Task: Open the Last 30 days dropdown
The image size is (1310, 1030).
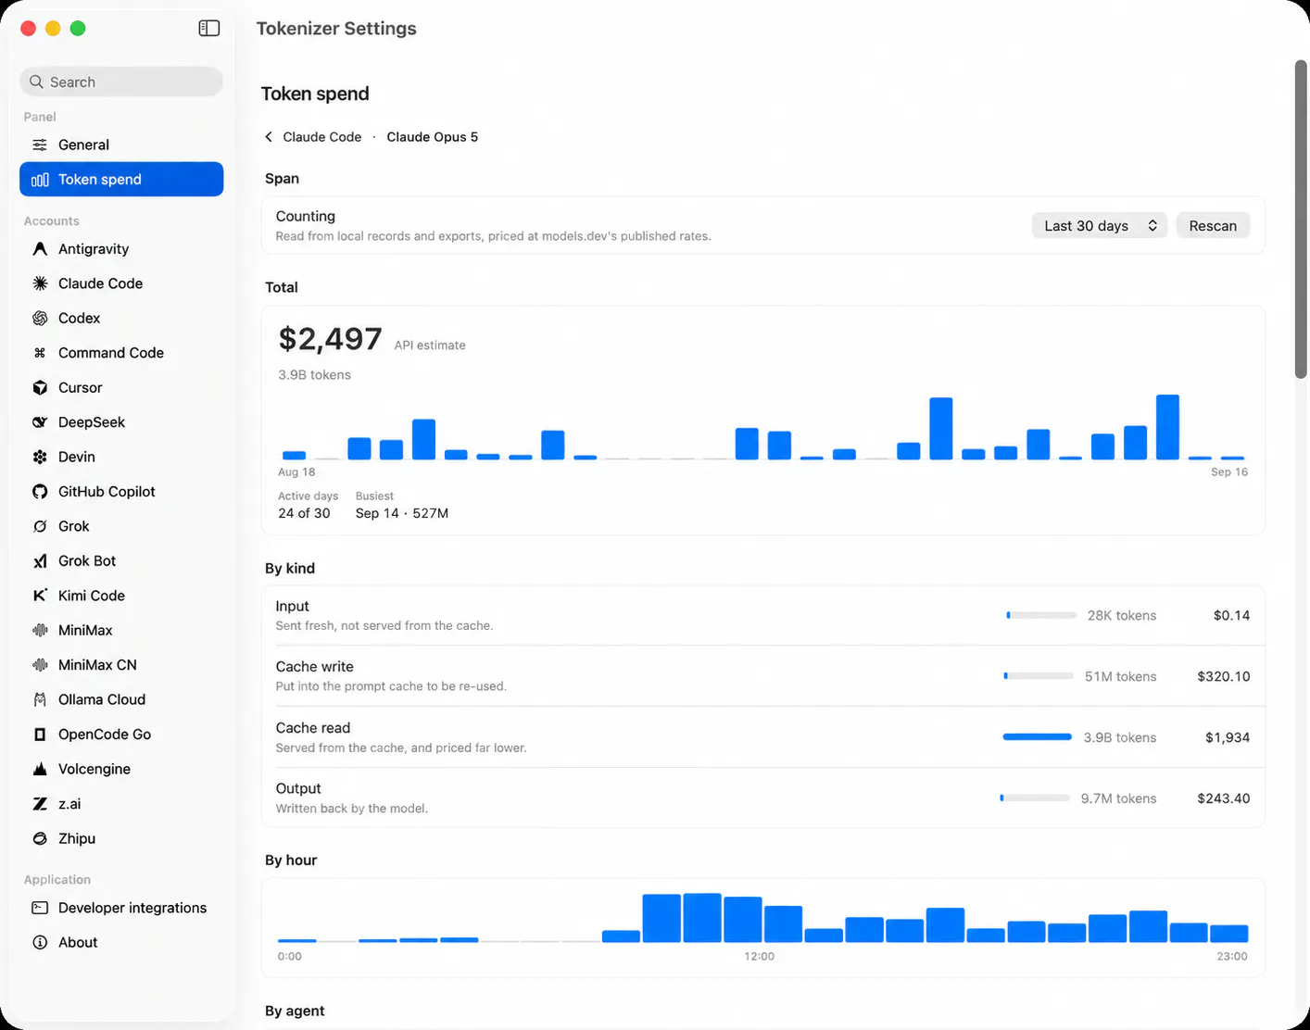Action: pyautogui.click(x=1101, y=226)
